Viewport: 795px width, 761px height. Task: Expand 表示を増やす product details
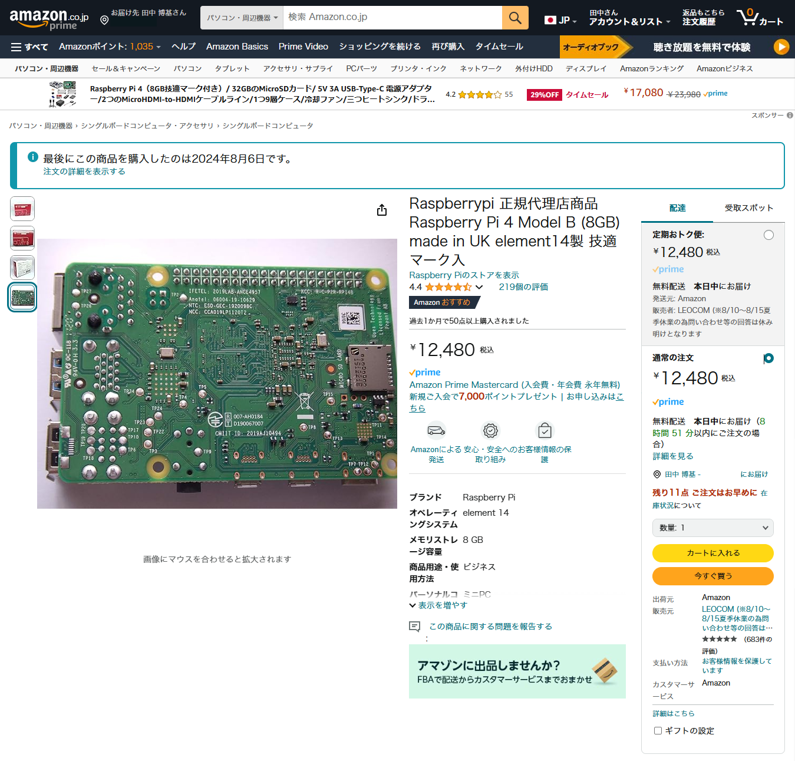point(438,605)
